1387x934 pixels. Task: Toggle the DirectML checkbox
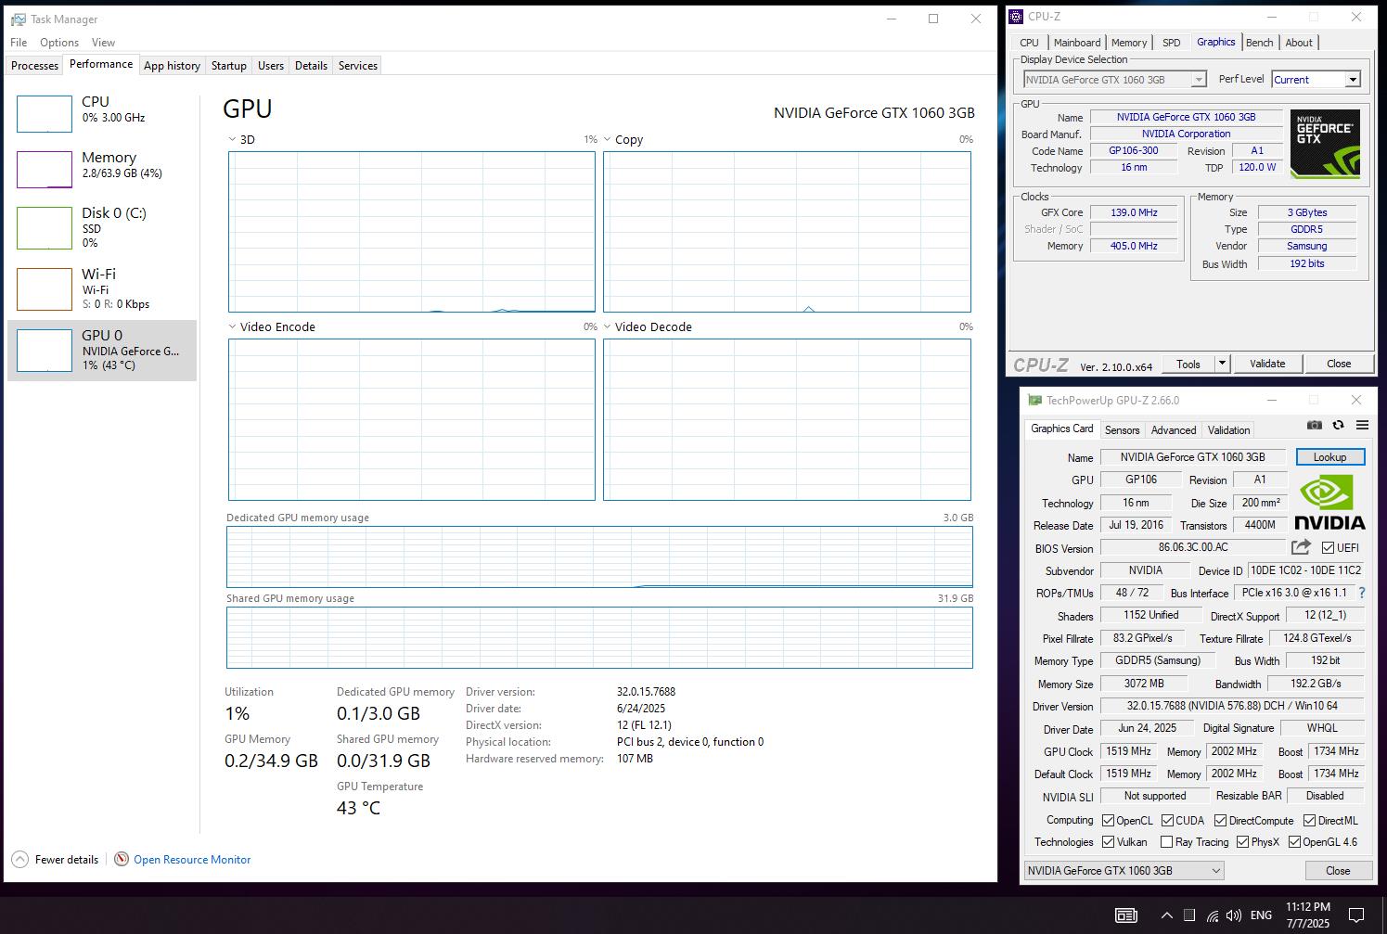1309,820
